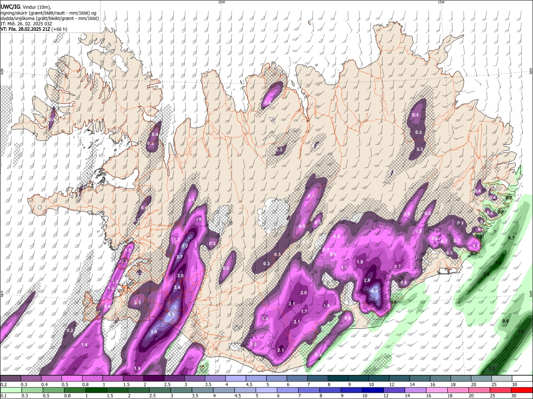The height and width of the screenshot is (399, 533).
Task: Click the dark teal swatch at 8 in upper legend
Action: pos(338,378)
